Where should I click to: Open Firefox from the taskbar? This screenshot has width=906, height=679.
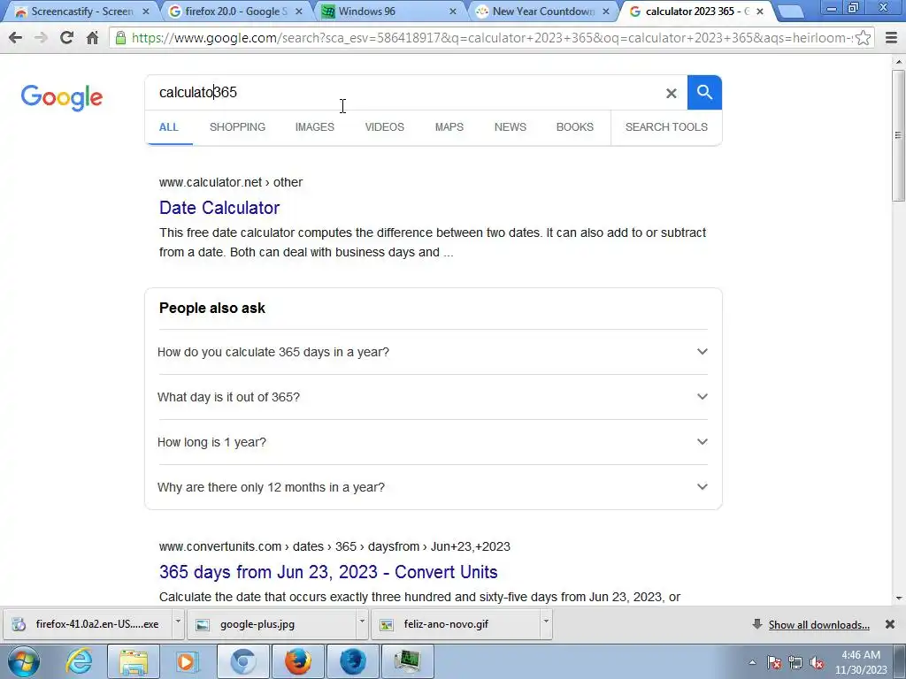[x=298, y=661]
